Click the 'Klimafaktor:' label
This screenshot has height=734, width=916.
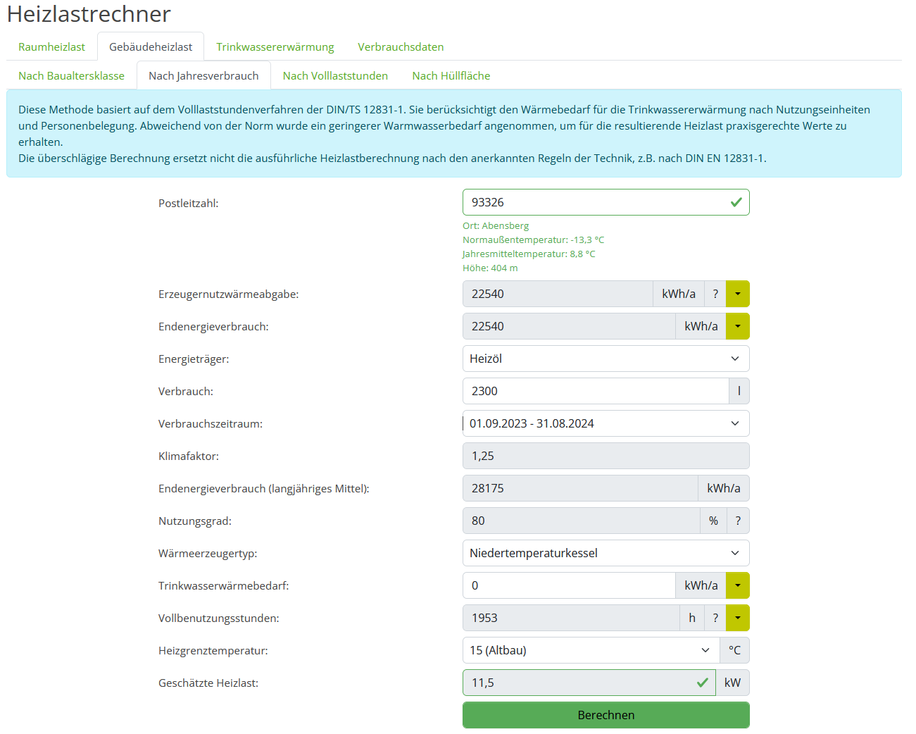189,456
